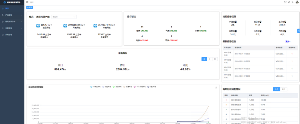Viewport: 300px width, 124px height.
Task: Expand the 系统管理 sidebar menu
Action: click(x=12, y=35)
